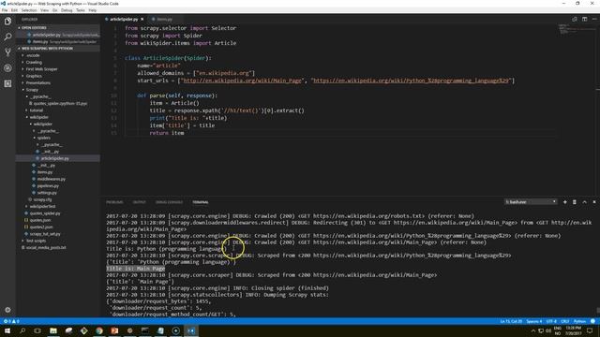Open the Windows Start menu
Viewport: 600px width, 337px height.
7,330
